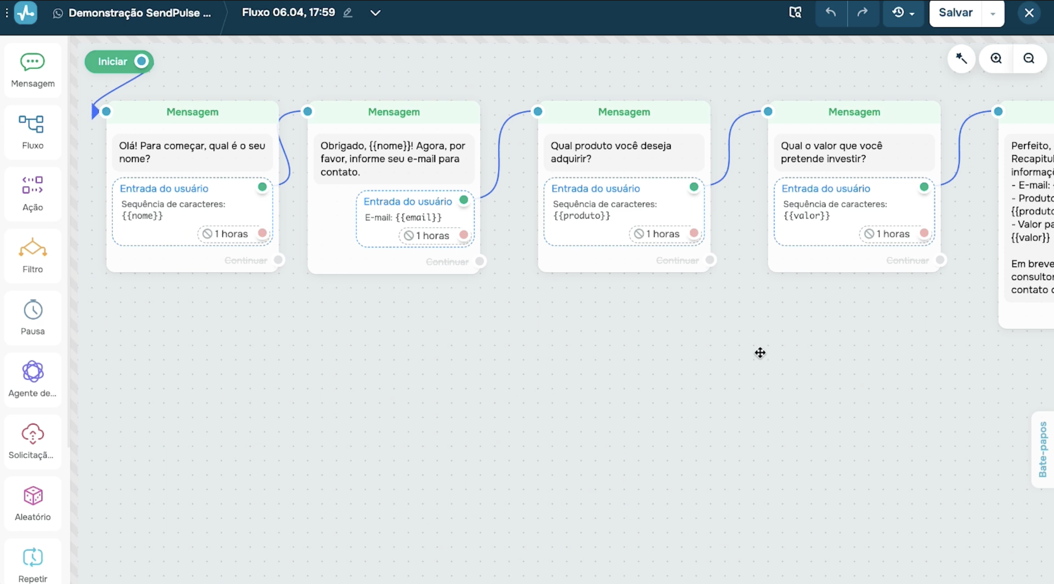
Task: Pick the Filtro element icon
Action: point(33,247)
